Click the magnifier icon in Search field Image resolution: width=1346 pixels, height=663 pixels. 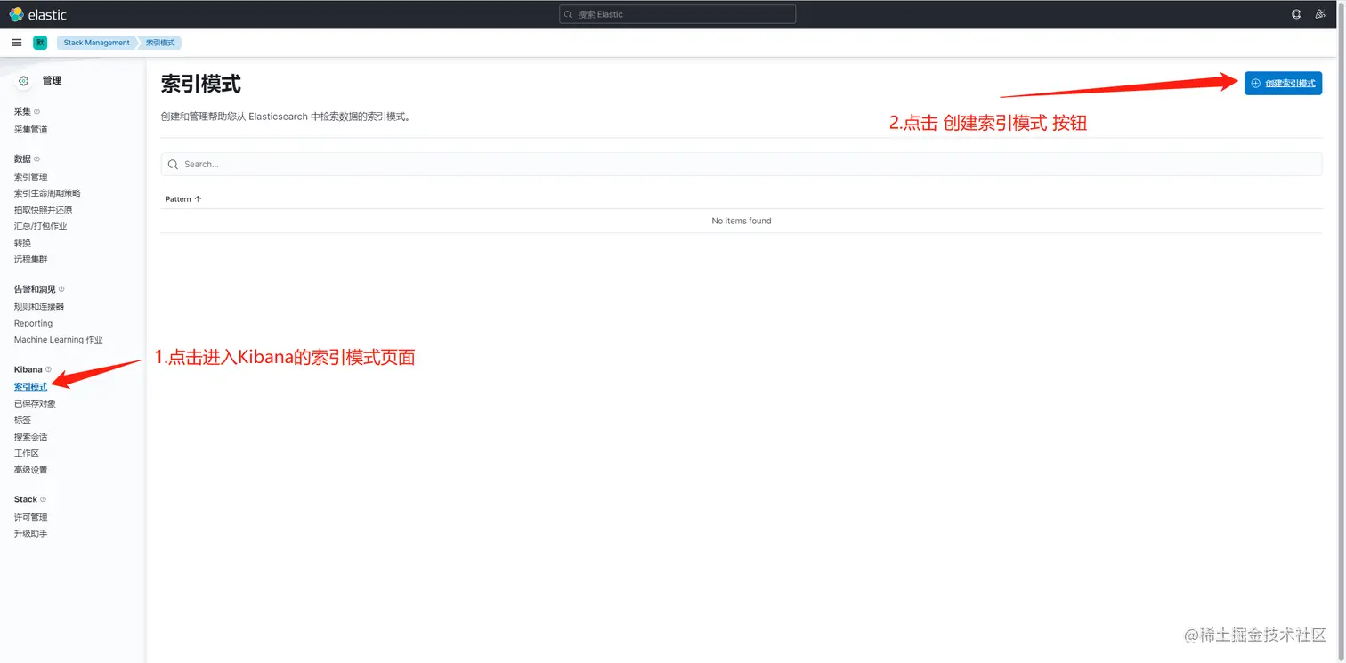(173, 165)
